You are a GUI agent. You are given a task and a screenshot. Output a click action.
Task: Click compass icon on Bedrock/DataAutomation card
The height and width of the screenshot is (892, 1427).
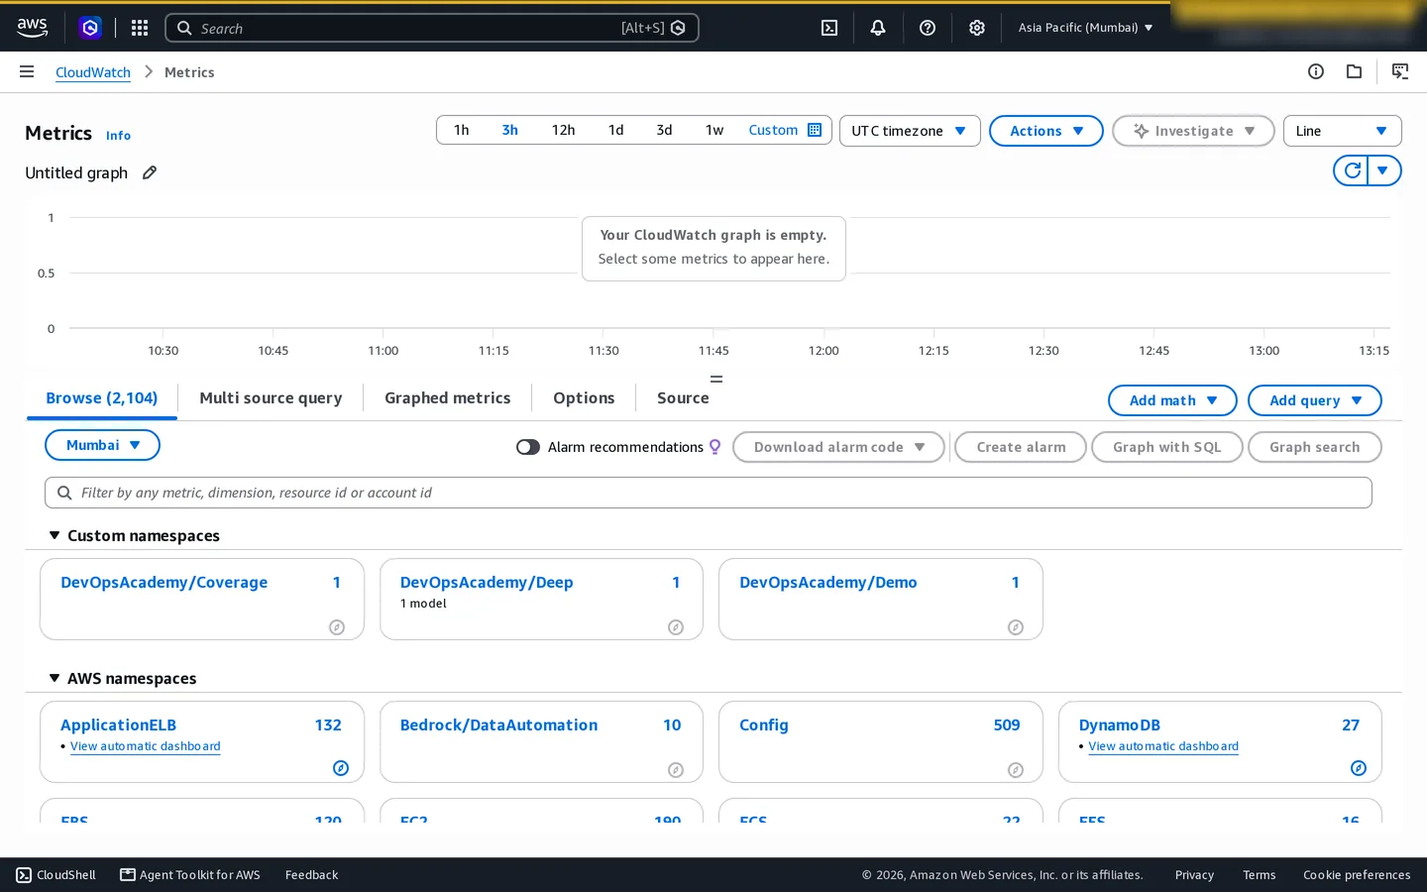(x=676, y=770)
